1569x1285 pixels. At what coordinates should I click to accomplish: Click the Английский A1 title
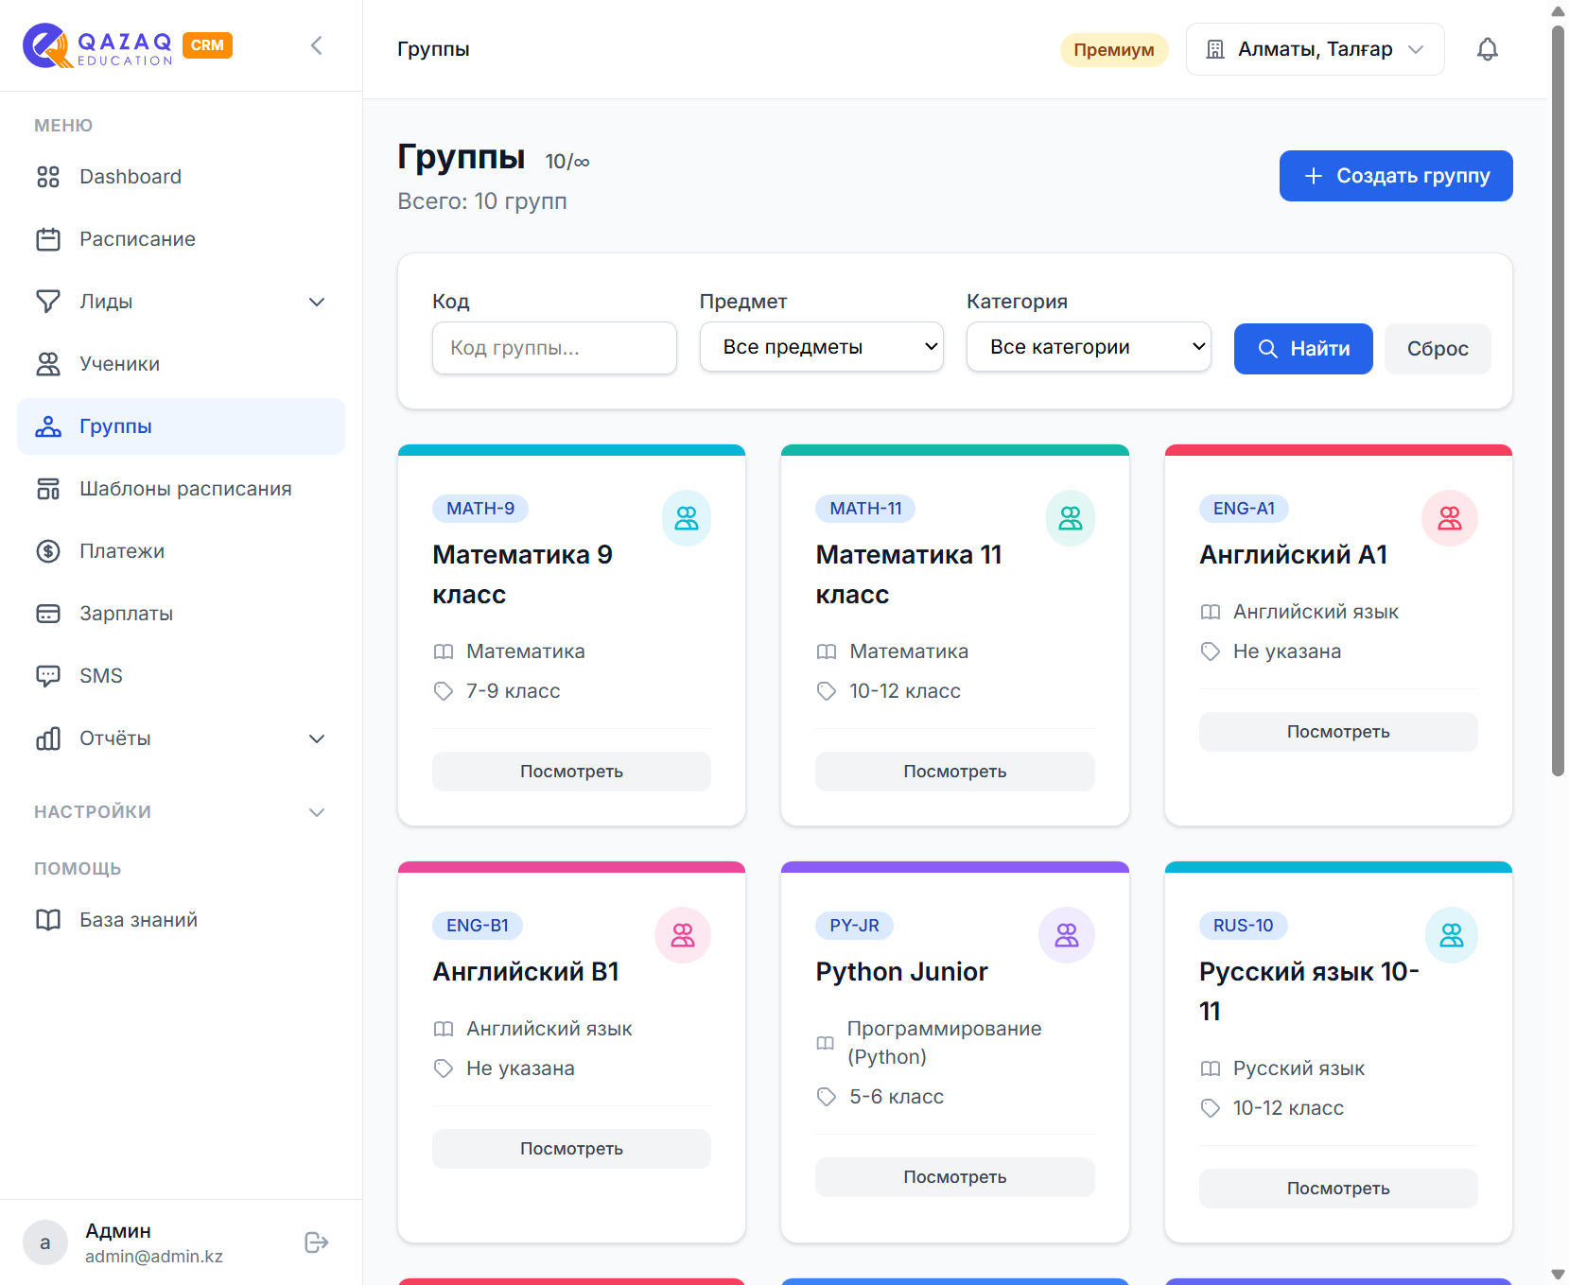click(x=1293, y=555)
